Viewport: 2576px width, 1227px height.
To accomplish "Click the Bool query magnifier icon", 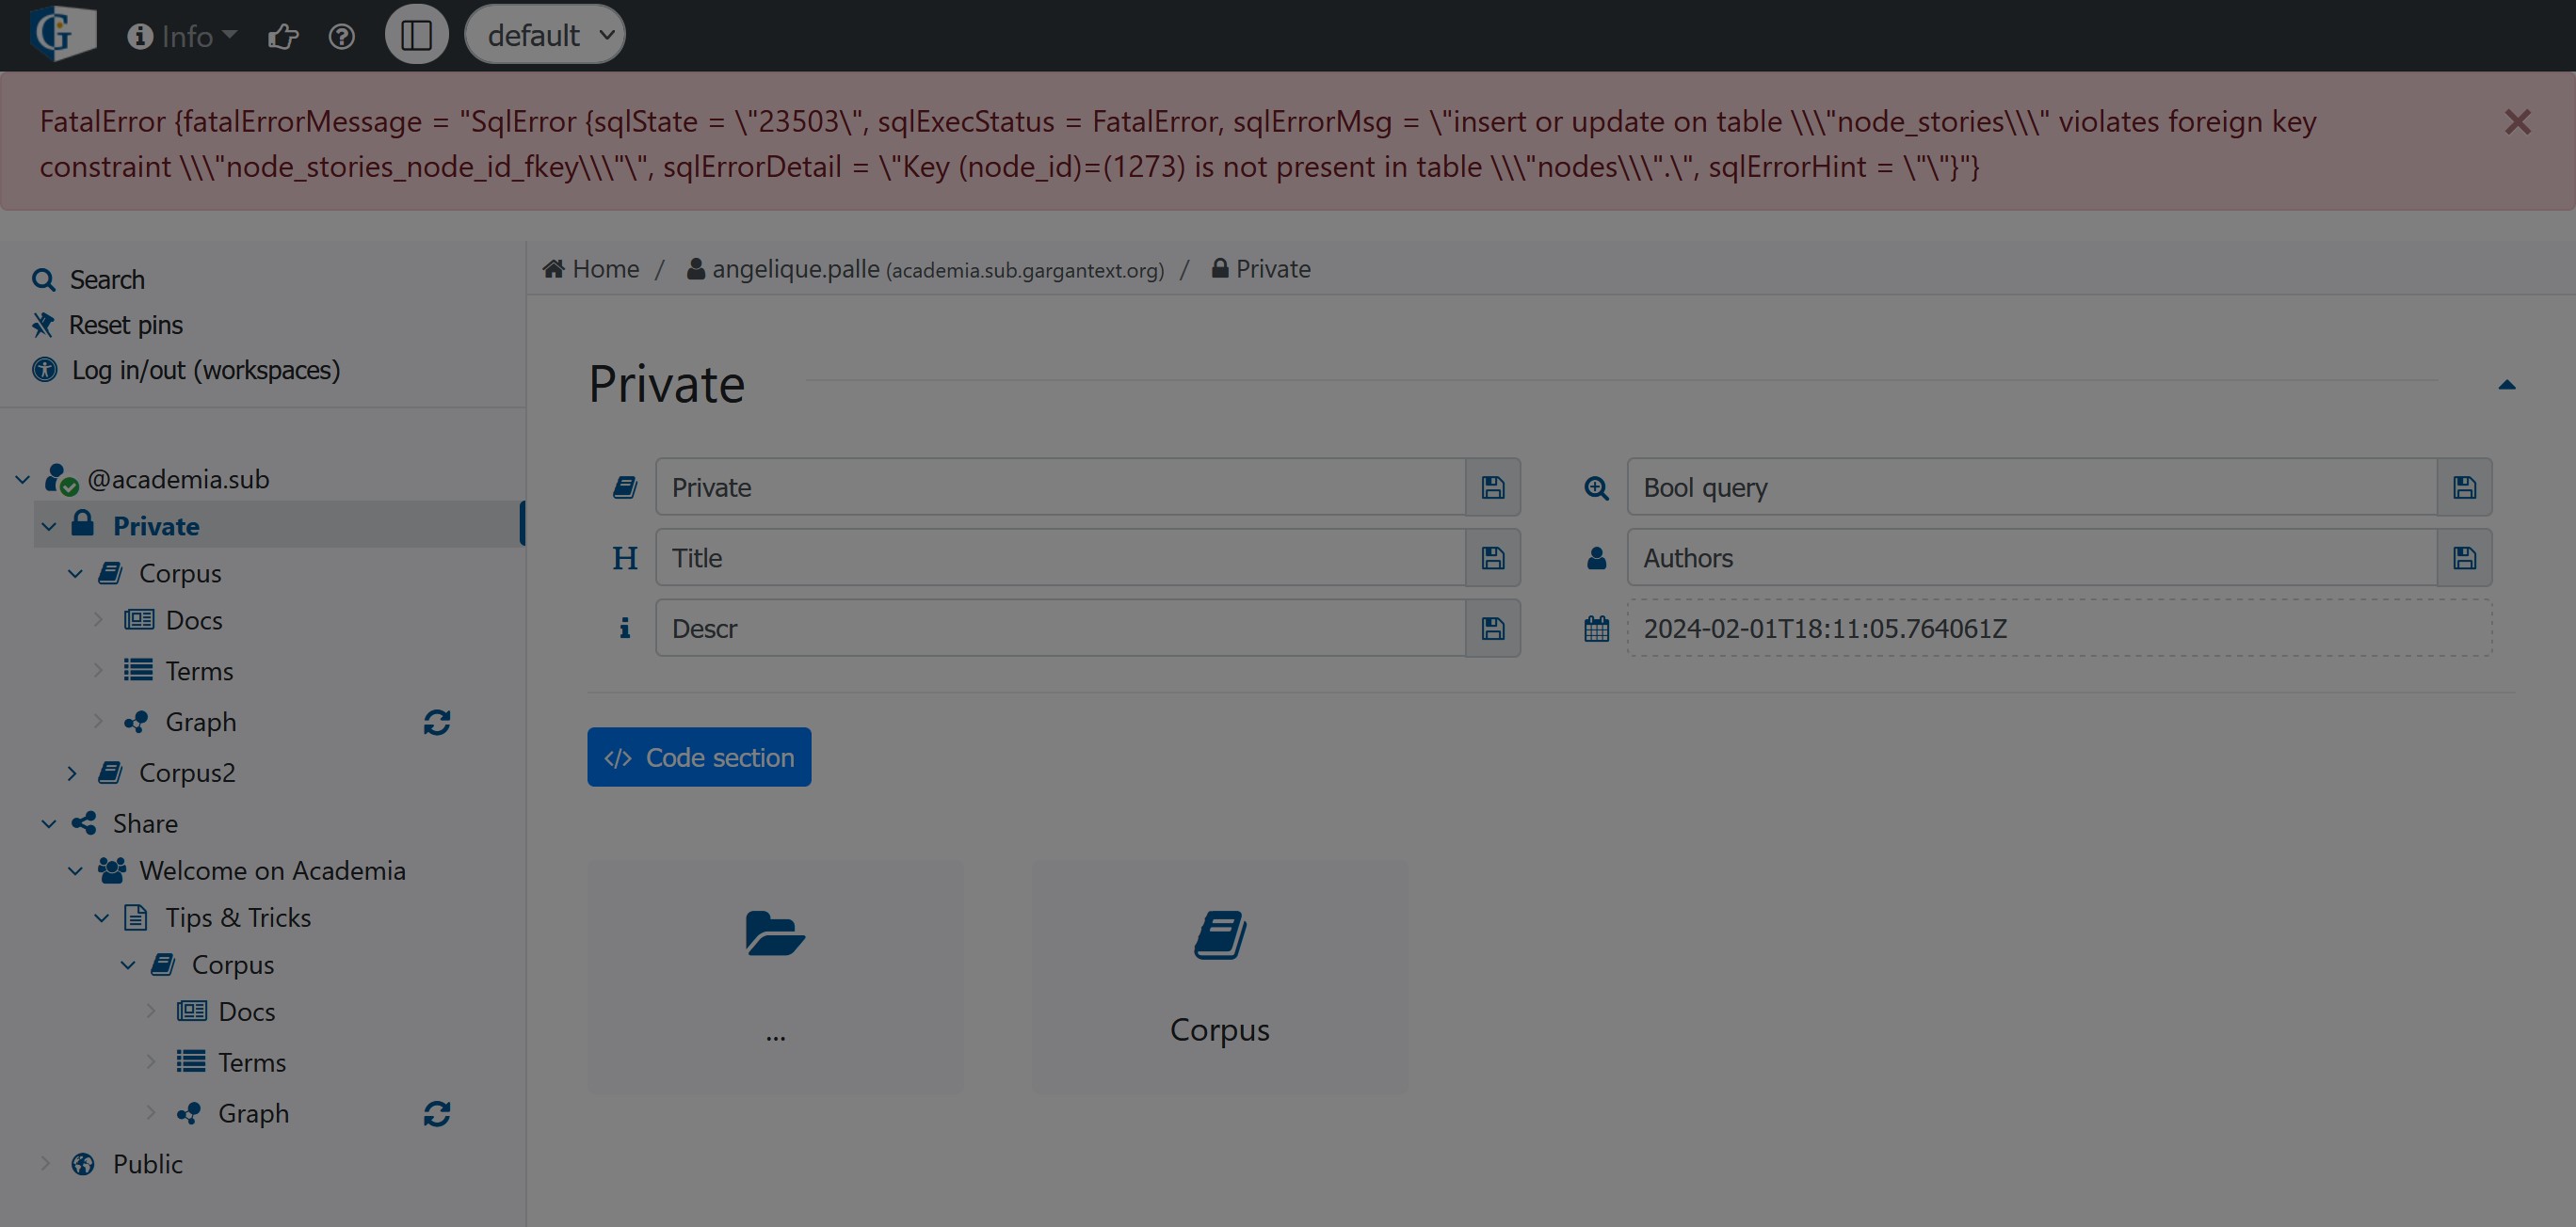I will pos(1597,487).
